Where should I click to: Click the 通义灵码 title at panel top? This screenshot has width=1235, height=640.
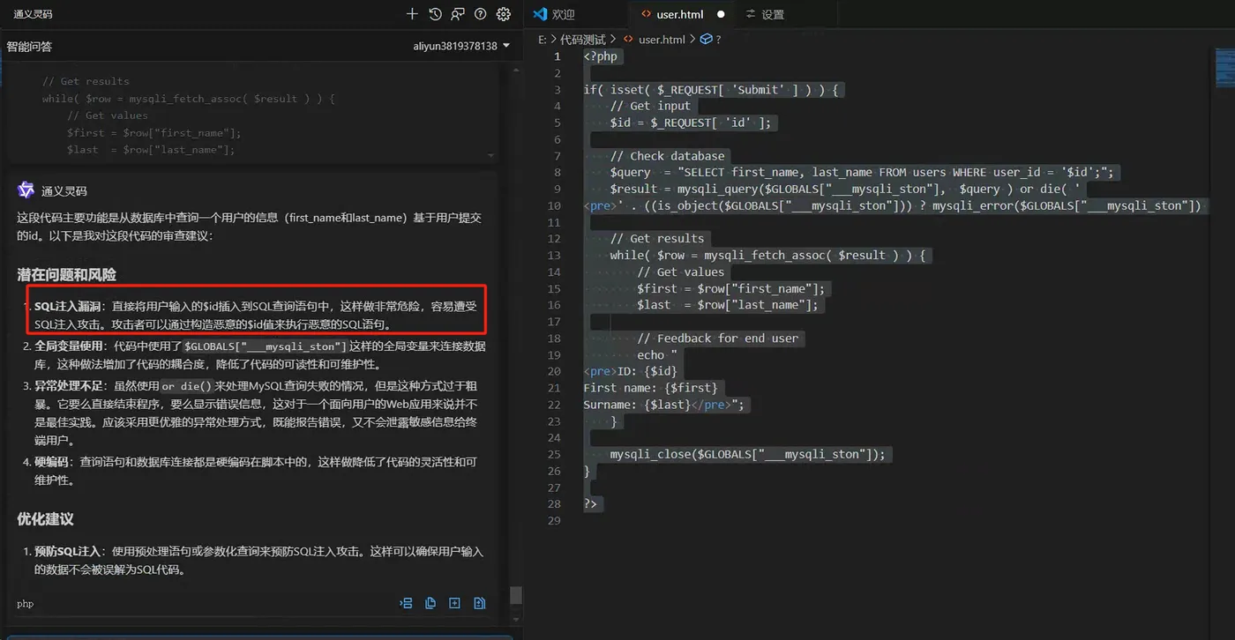pyautogui.click(x=35, y=14)
